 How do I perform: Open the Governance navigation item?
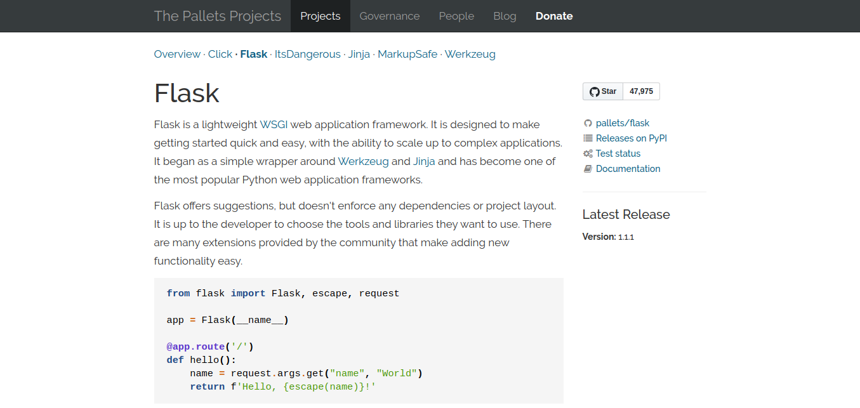click(x=390, y=16)
